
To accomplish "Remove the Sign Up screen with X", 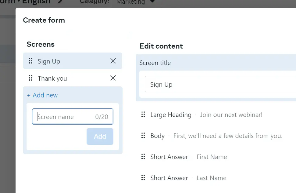I will (x=113, y=61).
